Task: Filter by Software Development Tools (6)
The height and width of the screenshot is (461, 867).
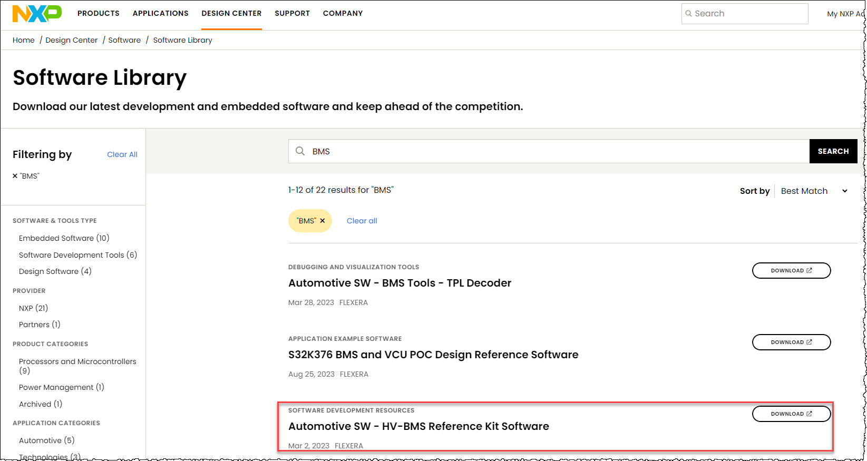Action: pos(78,255)
